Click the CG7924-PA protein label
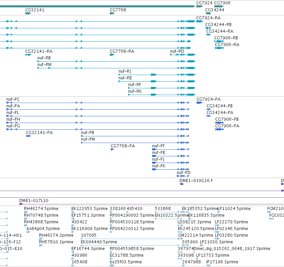The image size is (284, 267). pos(209,99)
